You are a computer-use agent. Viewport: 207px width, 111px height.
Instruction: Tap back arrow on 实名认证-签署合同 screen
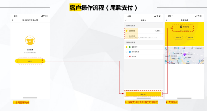(12, 20)
